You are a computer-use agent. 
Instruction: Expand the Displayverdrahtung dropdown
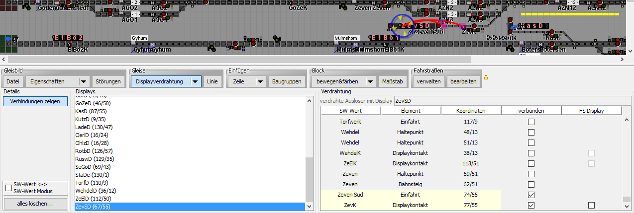tap(195, 81)
